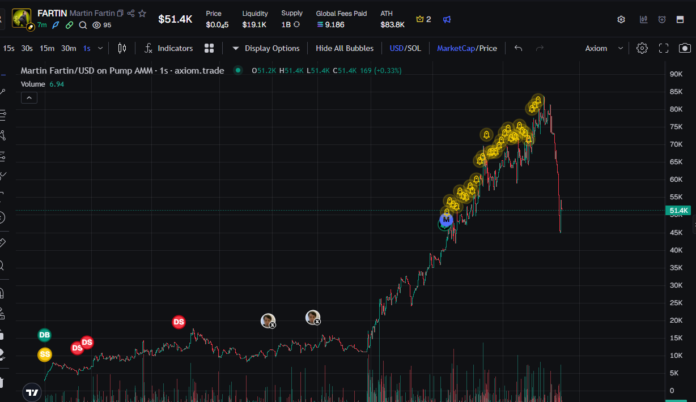This screenshot has width=696, height=402.
Task: Open the Axiom layout dropdown
Action: [x=604, y=48]
